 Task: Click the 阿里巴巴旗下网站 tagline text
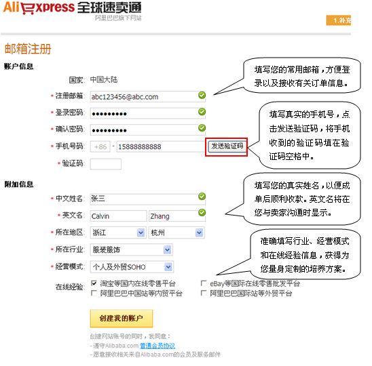118,18
